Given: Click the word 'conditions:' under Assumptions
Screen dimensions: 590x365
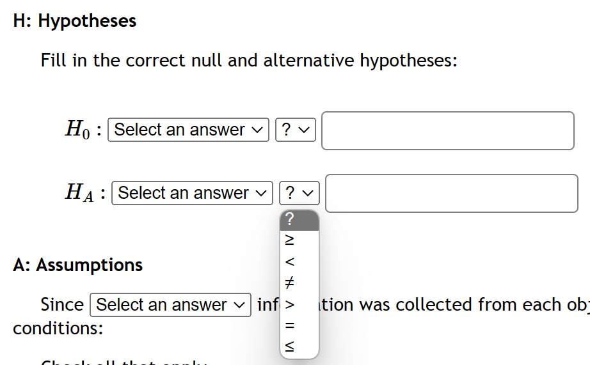Looking at the screenshot, I should [58, 328].
